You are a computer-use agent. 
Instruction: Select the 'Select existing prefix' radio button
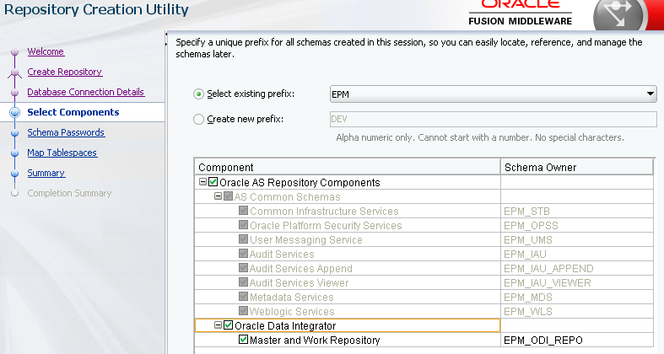click(198, 94)
